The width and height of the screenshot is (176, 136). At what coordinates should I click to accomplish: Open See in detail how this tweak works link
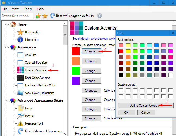tap(94, 39)
